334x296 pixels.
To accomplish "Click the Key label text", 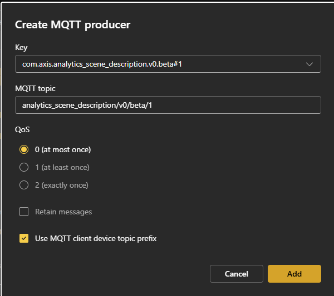I will (21, 47).
